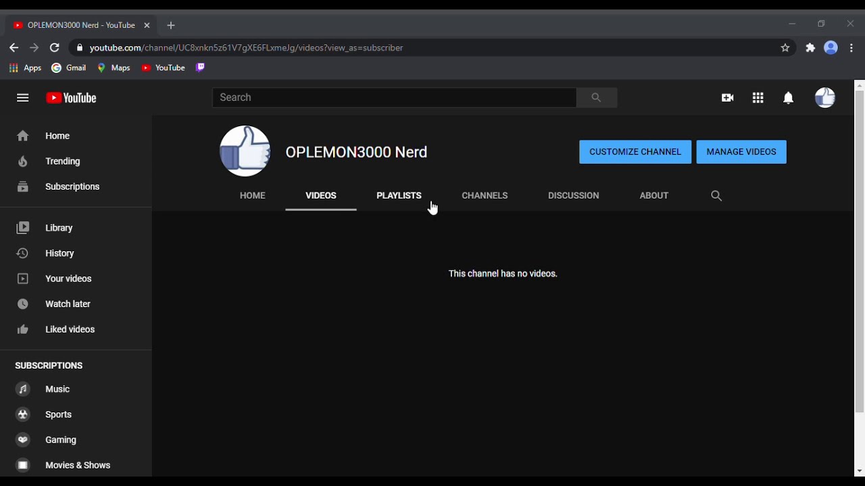Select the VIDEOS tab
This screenshot has width=865, height=486.
click(321, 196)
